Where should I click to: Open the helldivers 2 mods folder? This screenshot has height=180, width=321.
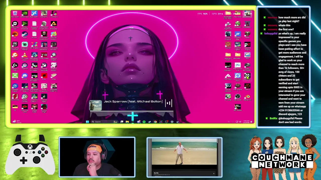click(x=228, y=56)
